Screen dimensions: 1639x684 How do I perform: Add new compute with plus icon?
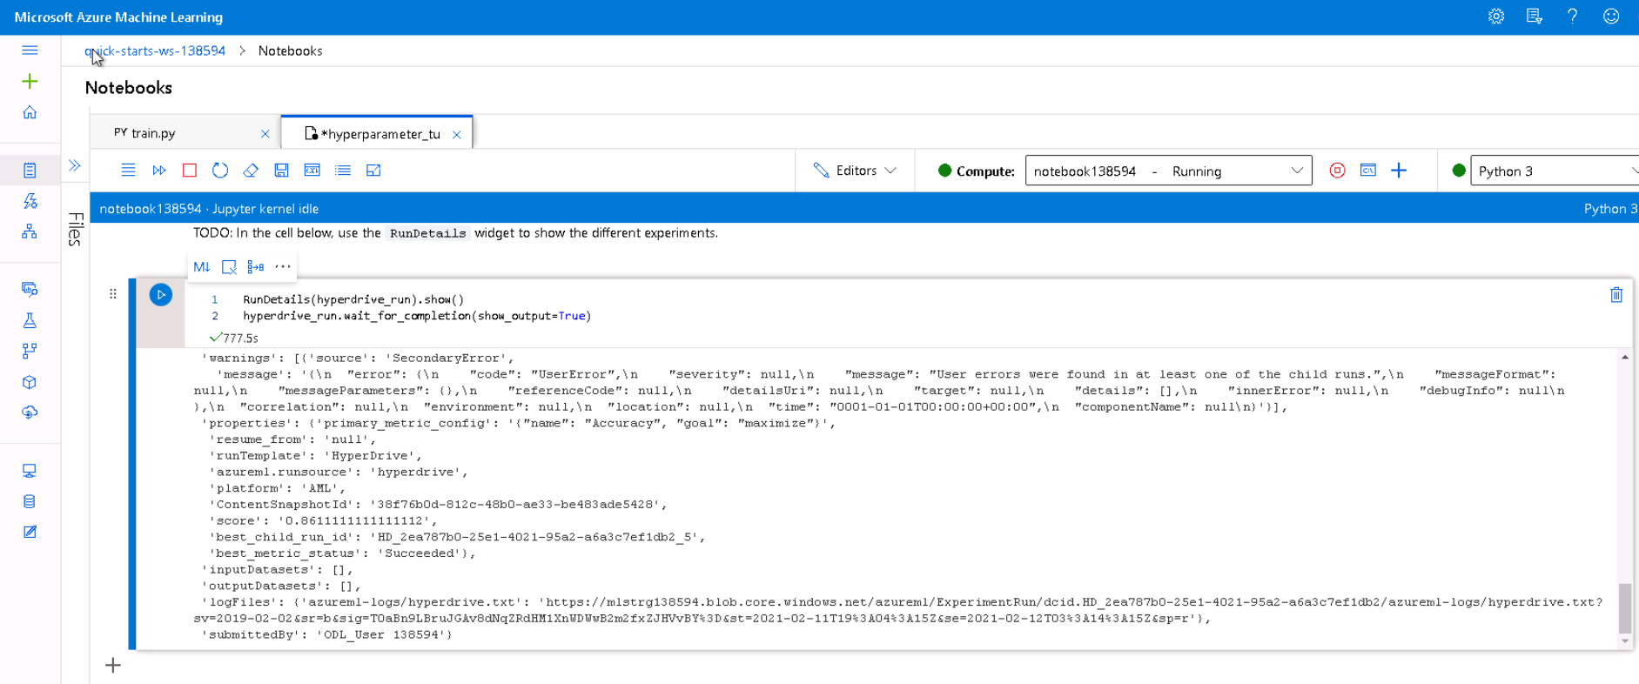click(1399, 171)
